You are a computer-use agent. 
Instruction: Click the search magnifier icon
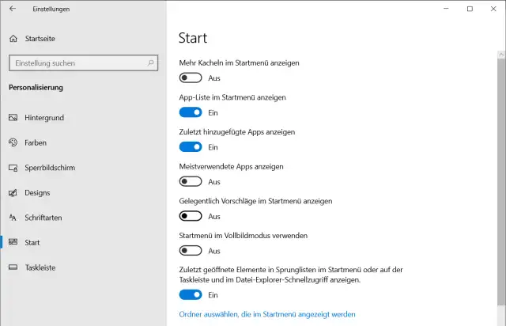151,63
